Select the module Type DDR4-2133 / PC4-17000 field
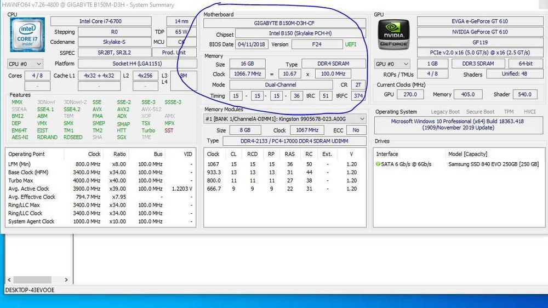The height and width of the screenshot is (308, 548). point(294,141)
